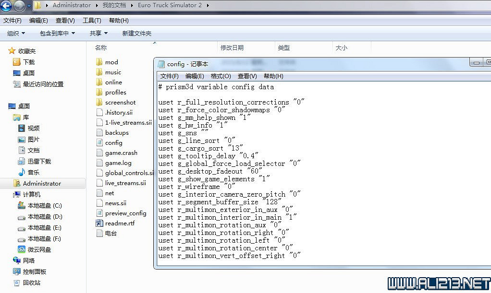Screen dimensions: 491x293
Task: Open the screenshot folder
Action: click(x=120, y=102)
